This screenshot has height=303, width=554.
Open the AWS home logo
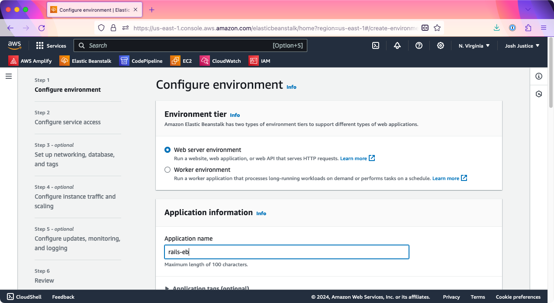point(14,45)
